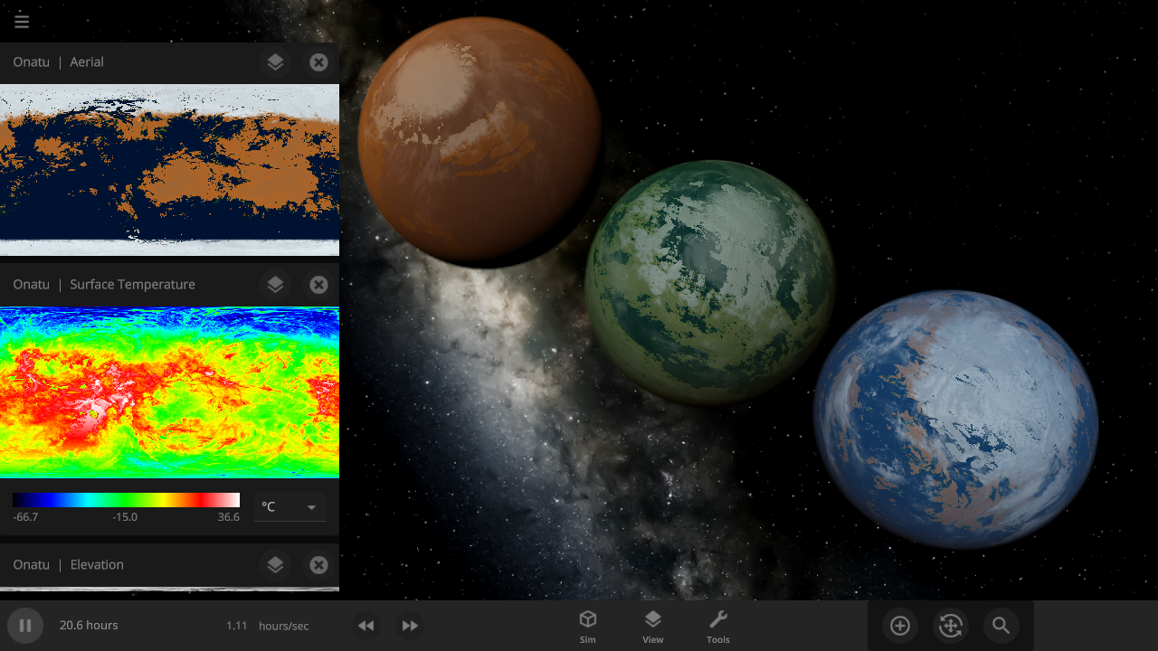
Task: Slow down simulation with rewind arrows
Action: pyautogui.click(x=365, y=626)
